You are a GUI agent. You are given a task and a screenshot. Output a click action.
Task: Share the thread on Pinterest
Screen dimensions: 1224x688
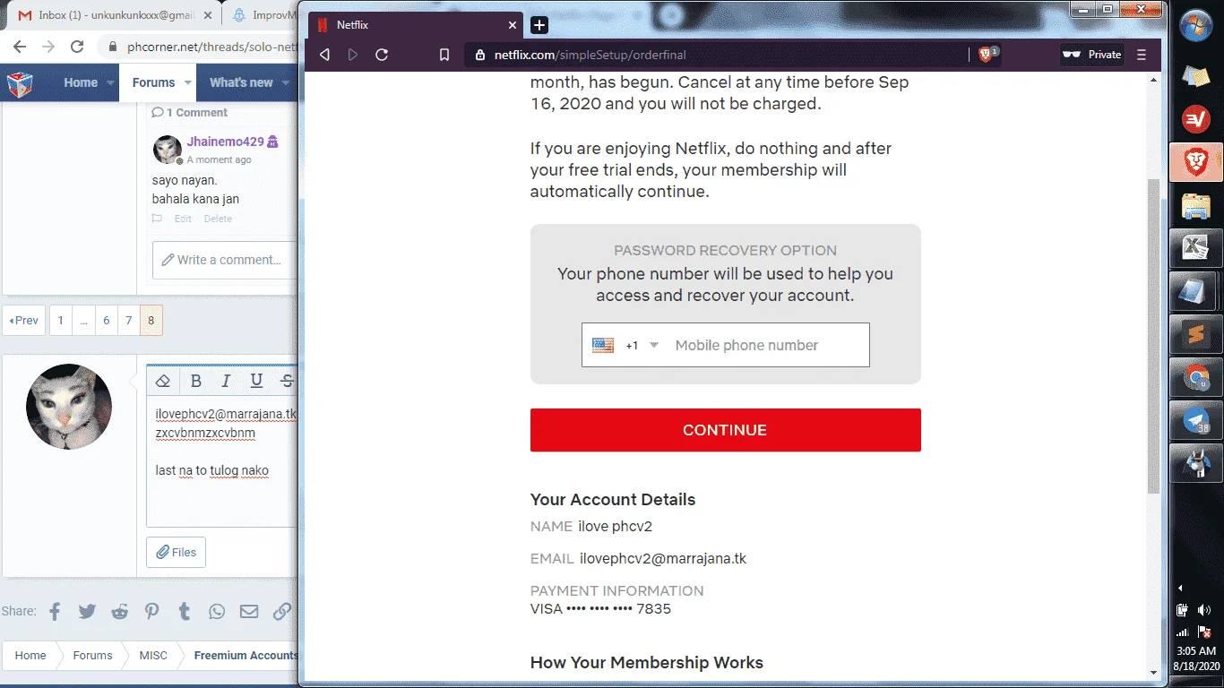pyautogui.click(x=152, y=612)
